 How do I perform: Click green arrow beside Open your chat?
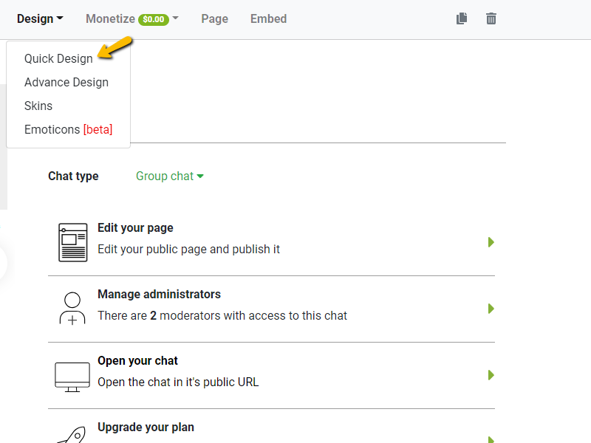[x=491, y=375]
